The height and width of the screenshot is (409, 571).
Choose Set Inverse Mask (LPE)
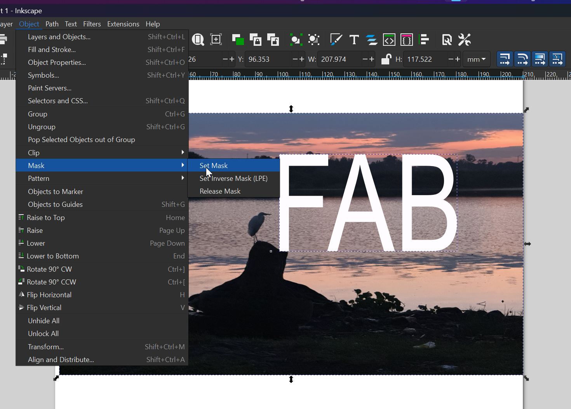point(234,178)
